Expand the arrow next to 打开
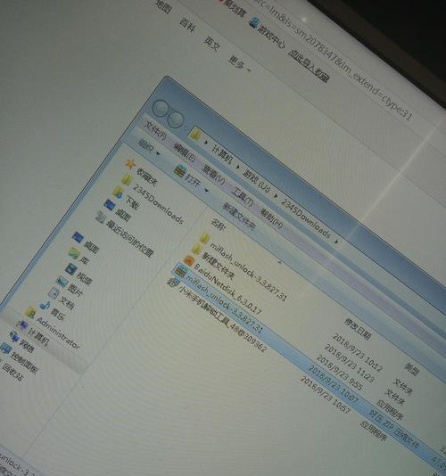 click(x=207, y=190)
